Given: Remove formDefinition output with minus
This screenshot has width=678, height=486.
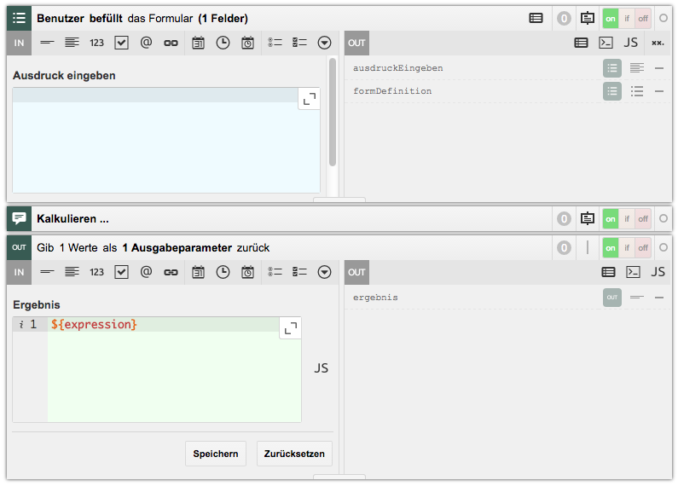Looking at the screenshot, I should tap(659, 91).
